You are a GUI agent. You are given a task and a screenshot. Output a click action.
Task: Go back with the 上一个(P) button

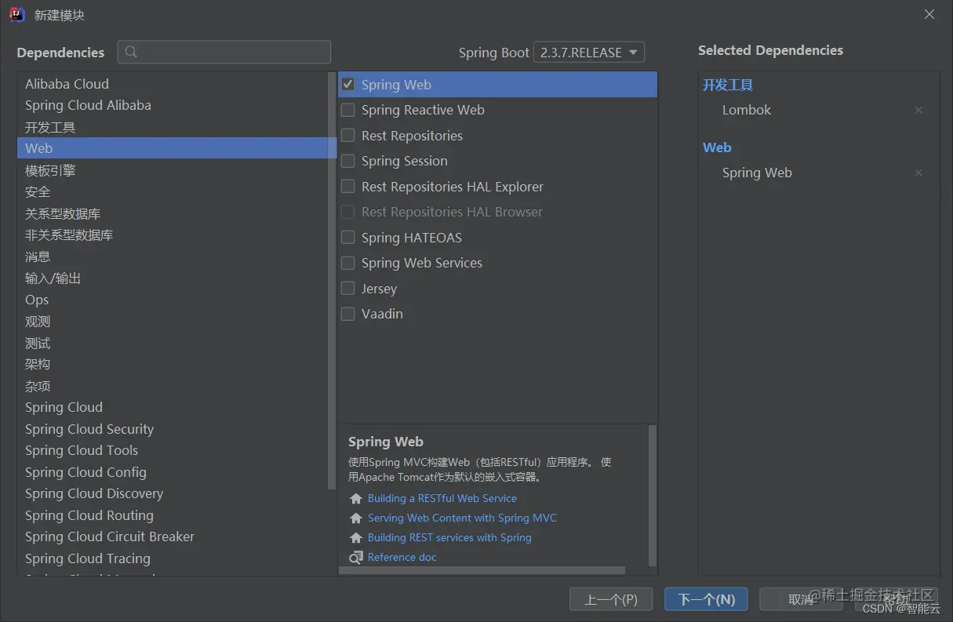pos(611,599)
